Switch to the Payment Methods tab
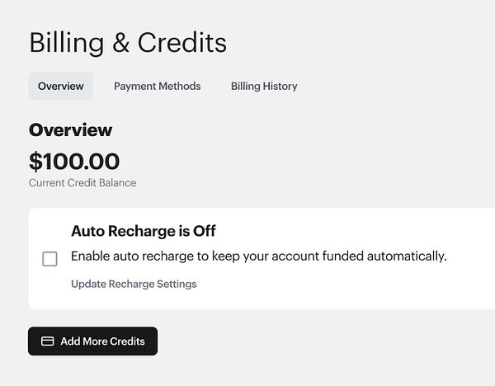This screenshot has width=495, height=386. [x=157, y=86]
